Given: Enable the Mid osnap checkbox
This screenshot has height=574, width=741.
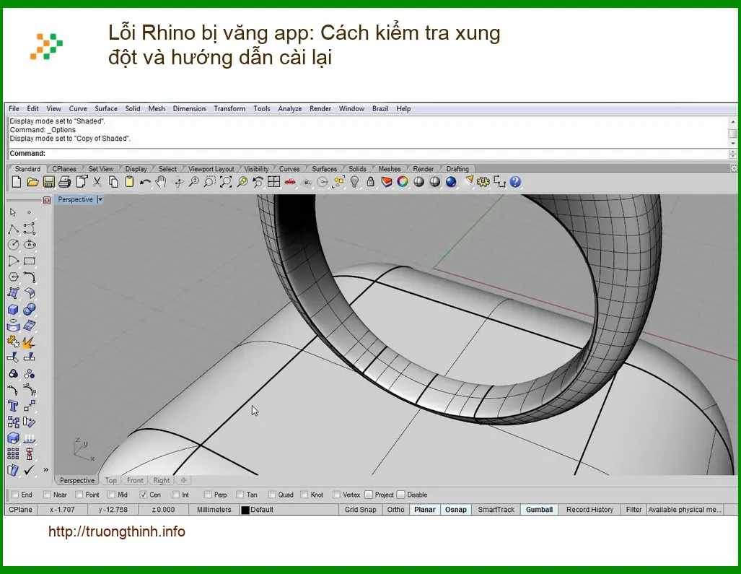Looking at the screenshot, I should 111,495.
